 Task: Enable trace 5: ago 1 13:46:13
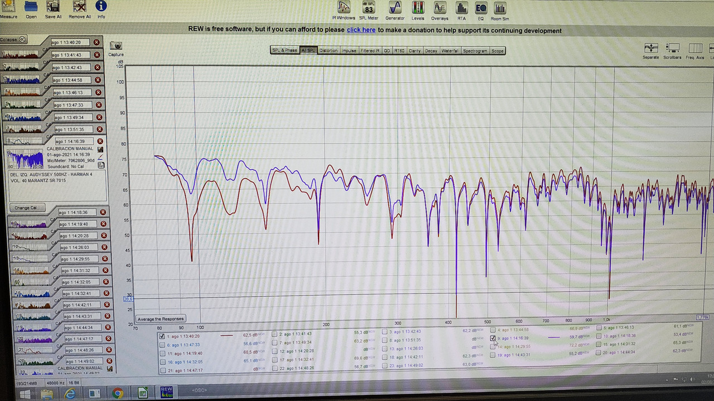point(599,328)
